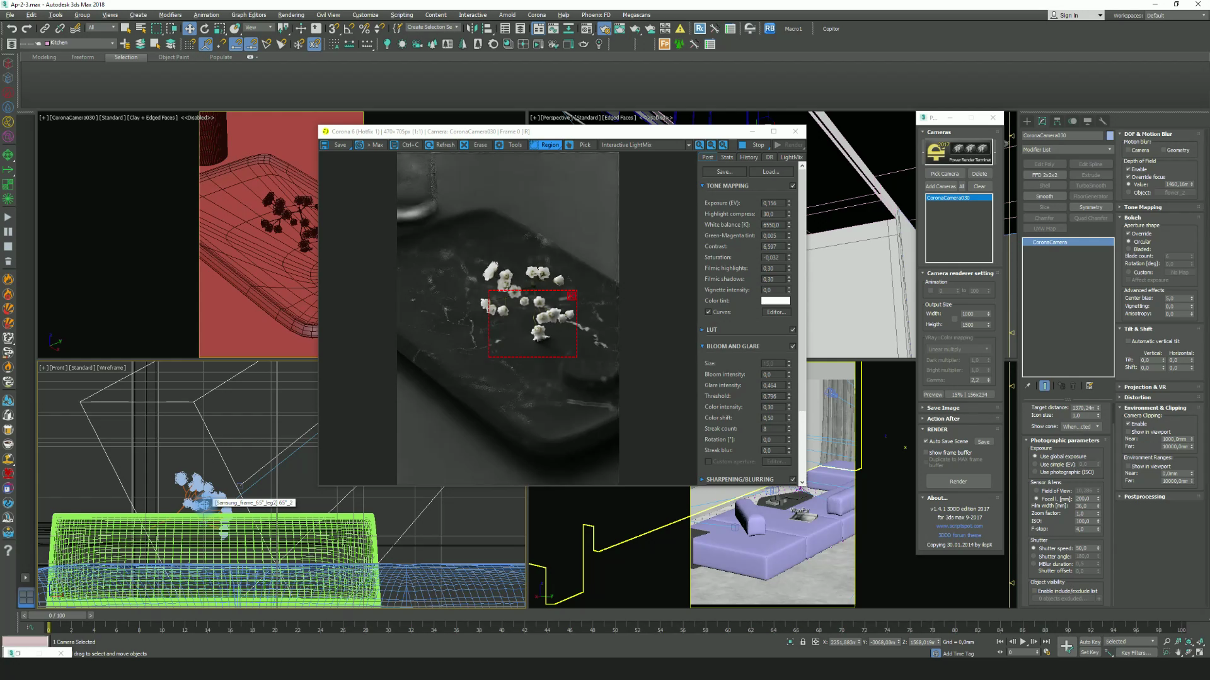The width and height of the screenshot is (1210, 680).
Task: Open the Create Selection Set dropdown
Action: (433, 28)
